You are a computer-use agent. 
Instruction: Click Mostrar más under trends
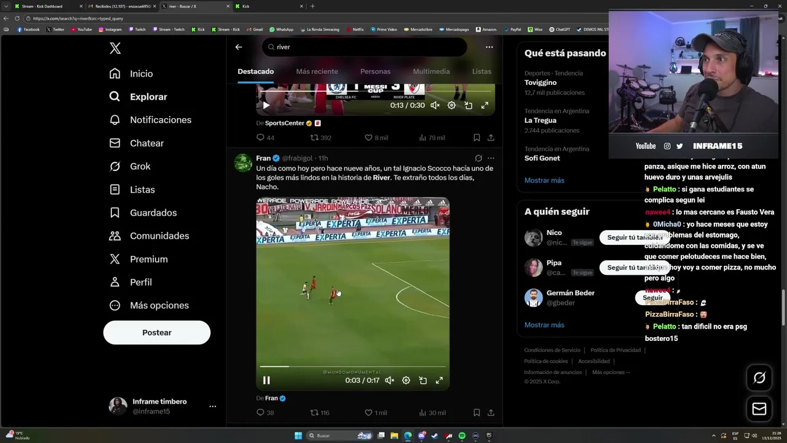coord(544,180)
